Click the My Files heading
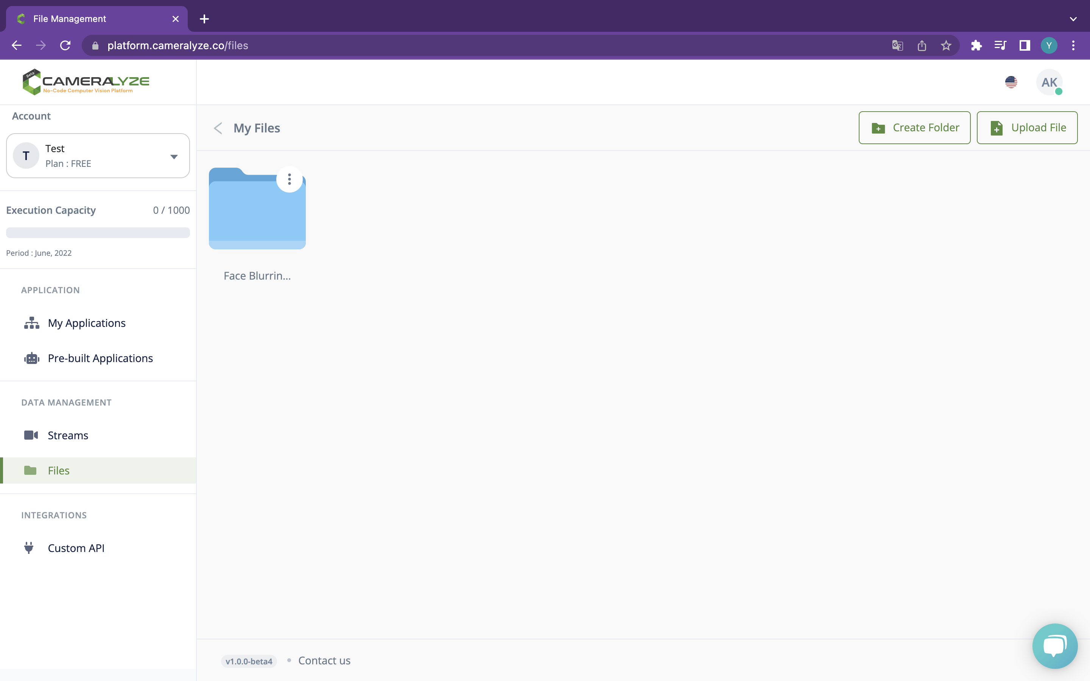The image size is (1090, 681). point(257,128)
